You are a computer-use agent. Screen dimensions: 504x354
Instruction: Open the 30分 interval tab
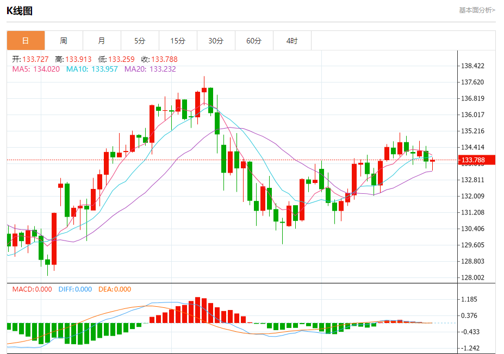(216, 40)
